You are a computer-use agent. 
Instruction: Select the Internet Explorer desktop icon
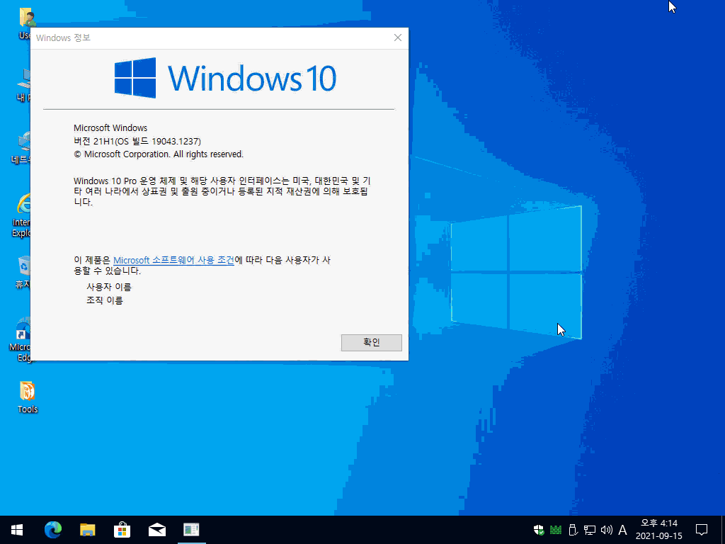(x=21, y=215)
